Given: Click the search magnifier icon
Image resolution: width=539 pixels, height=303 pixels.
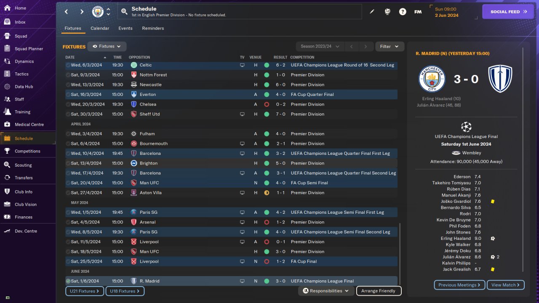Looking at the screenshot, I should coord(124,12).
